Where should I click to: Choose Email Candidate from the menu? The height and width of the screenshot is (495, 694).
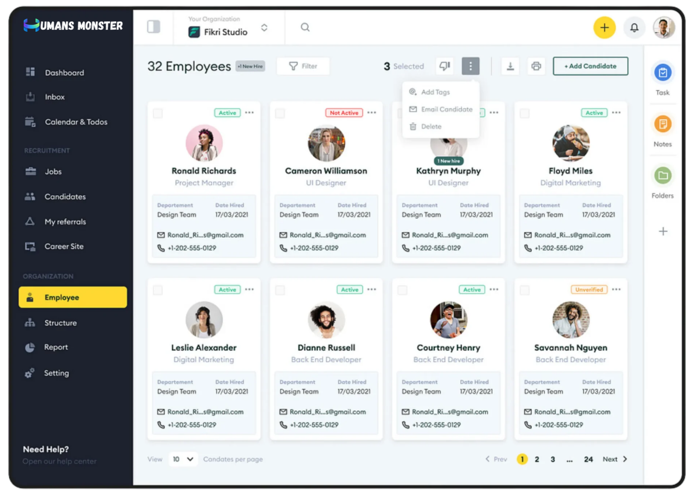(446, 109)
